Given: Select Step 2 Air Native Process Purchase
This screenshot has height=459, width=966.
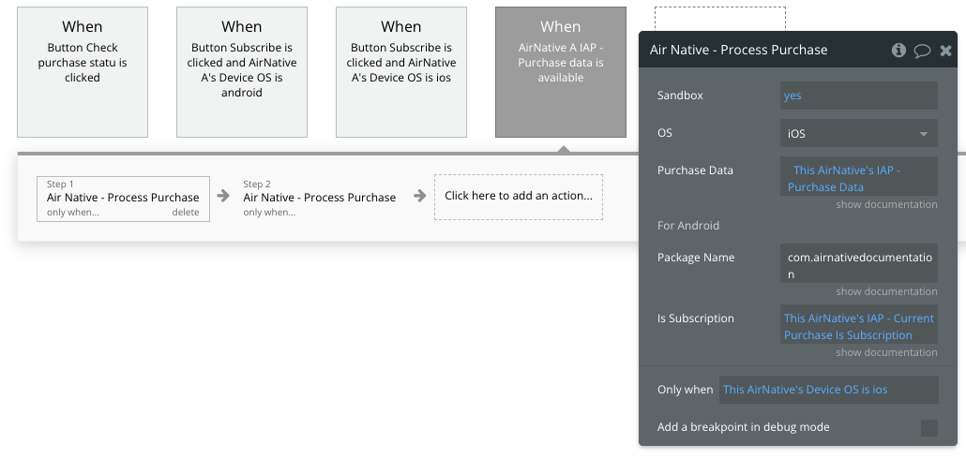Looking at the screenshot, I should [319, 198].
